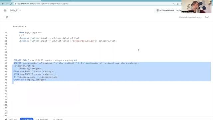Click the JOIN raw.PUBLIC.vendor_category c line
This screenshot has width=213, height=120.
click(35, 74)
